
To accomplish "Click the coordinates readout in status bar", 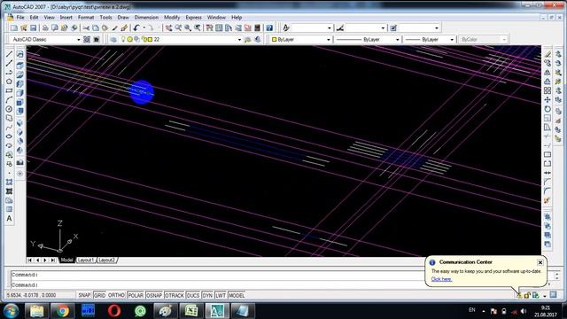I will pyautogui.click(x=32, y=295).
